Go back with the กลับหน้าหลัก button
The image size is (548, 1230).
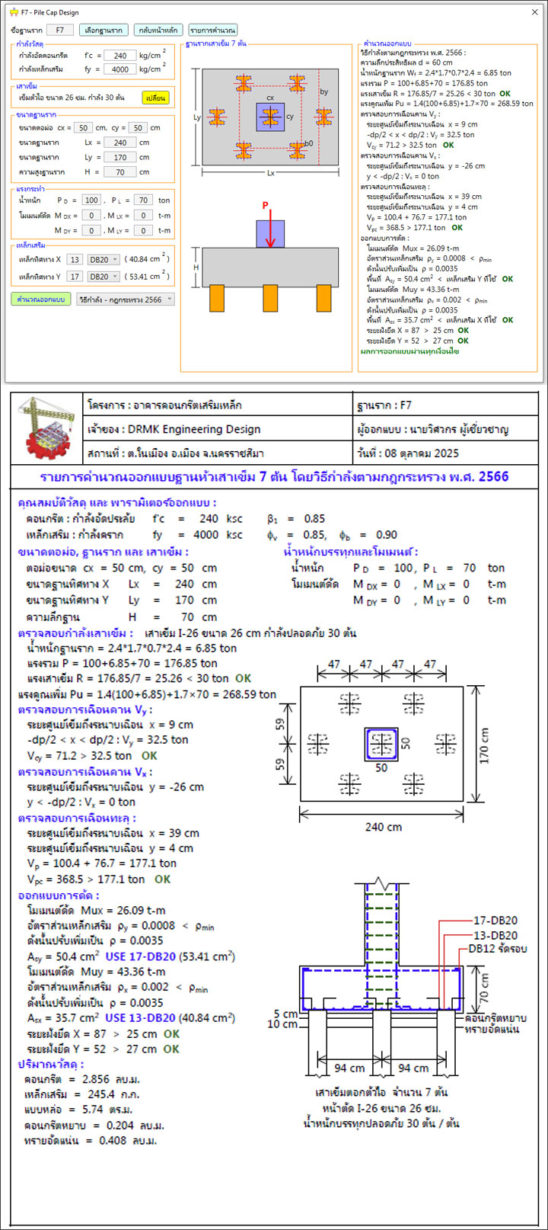click(x=158, y=30)
